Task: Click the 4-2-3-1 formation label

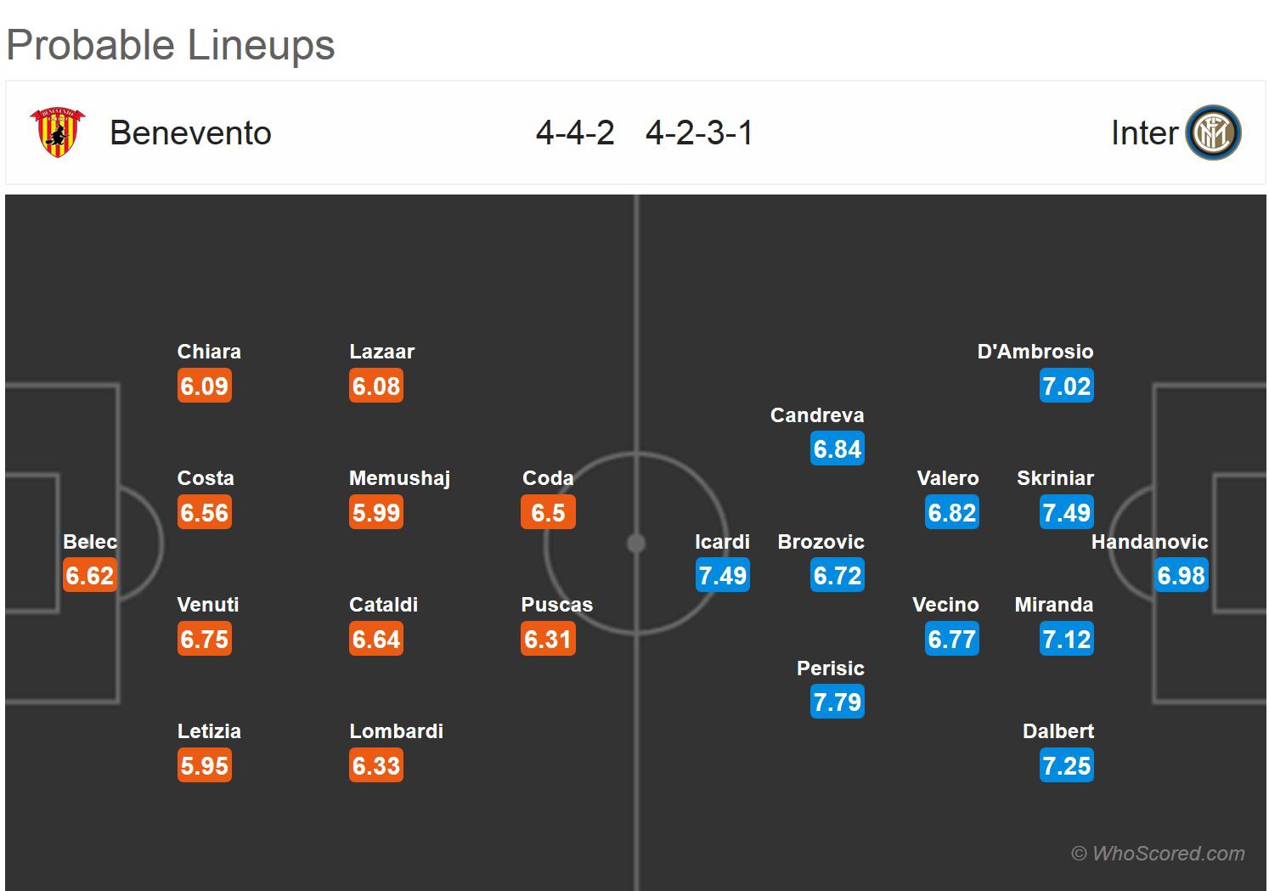Action: pos(699,133)
